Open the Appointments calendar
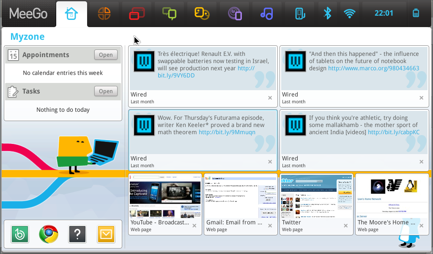The image size is (433, 254). (106, 55)
